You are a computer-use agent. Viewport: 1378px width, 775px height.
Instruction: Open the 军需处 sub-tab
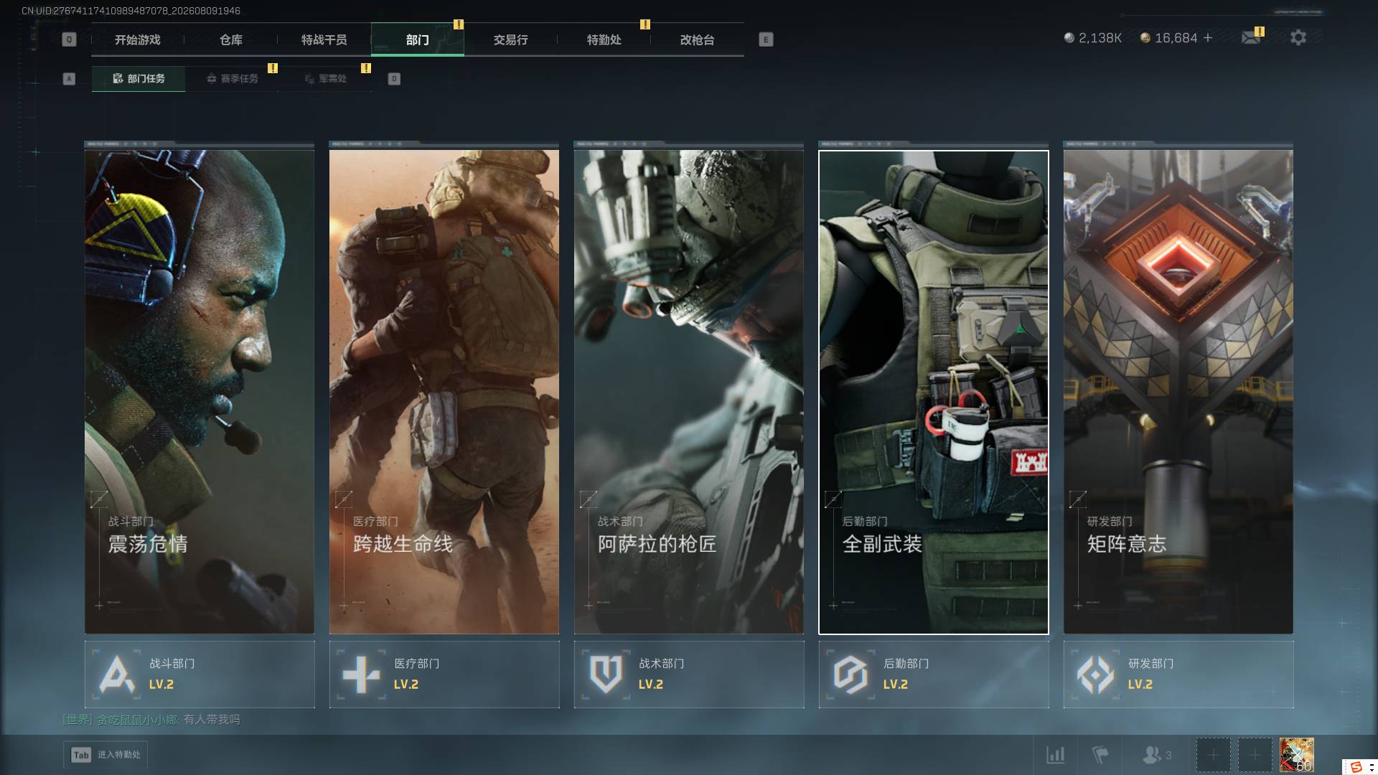(x=325, y=79)
